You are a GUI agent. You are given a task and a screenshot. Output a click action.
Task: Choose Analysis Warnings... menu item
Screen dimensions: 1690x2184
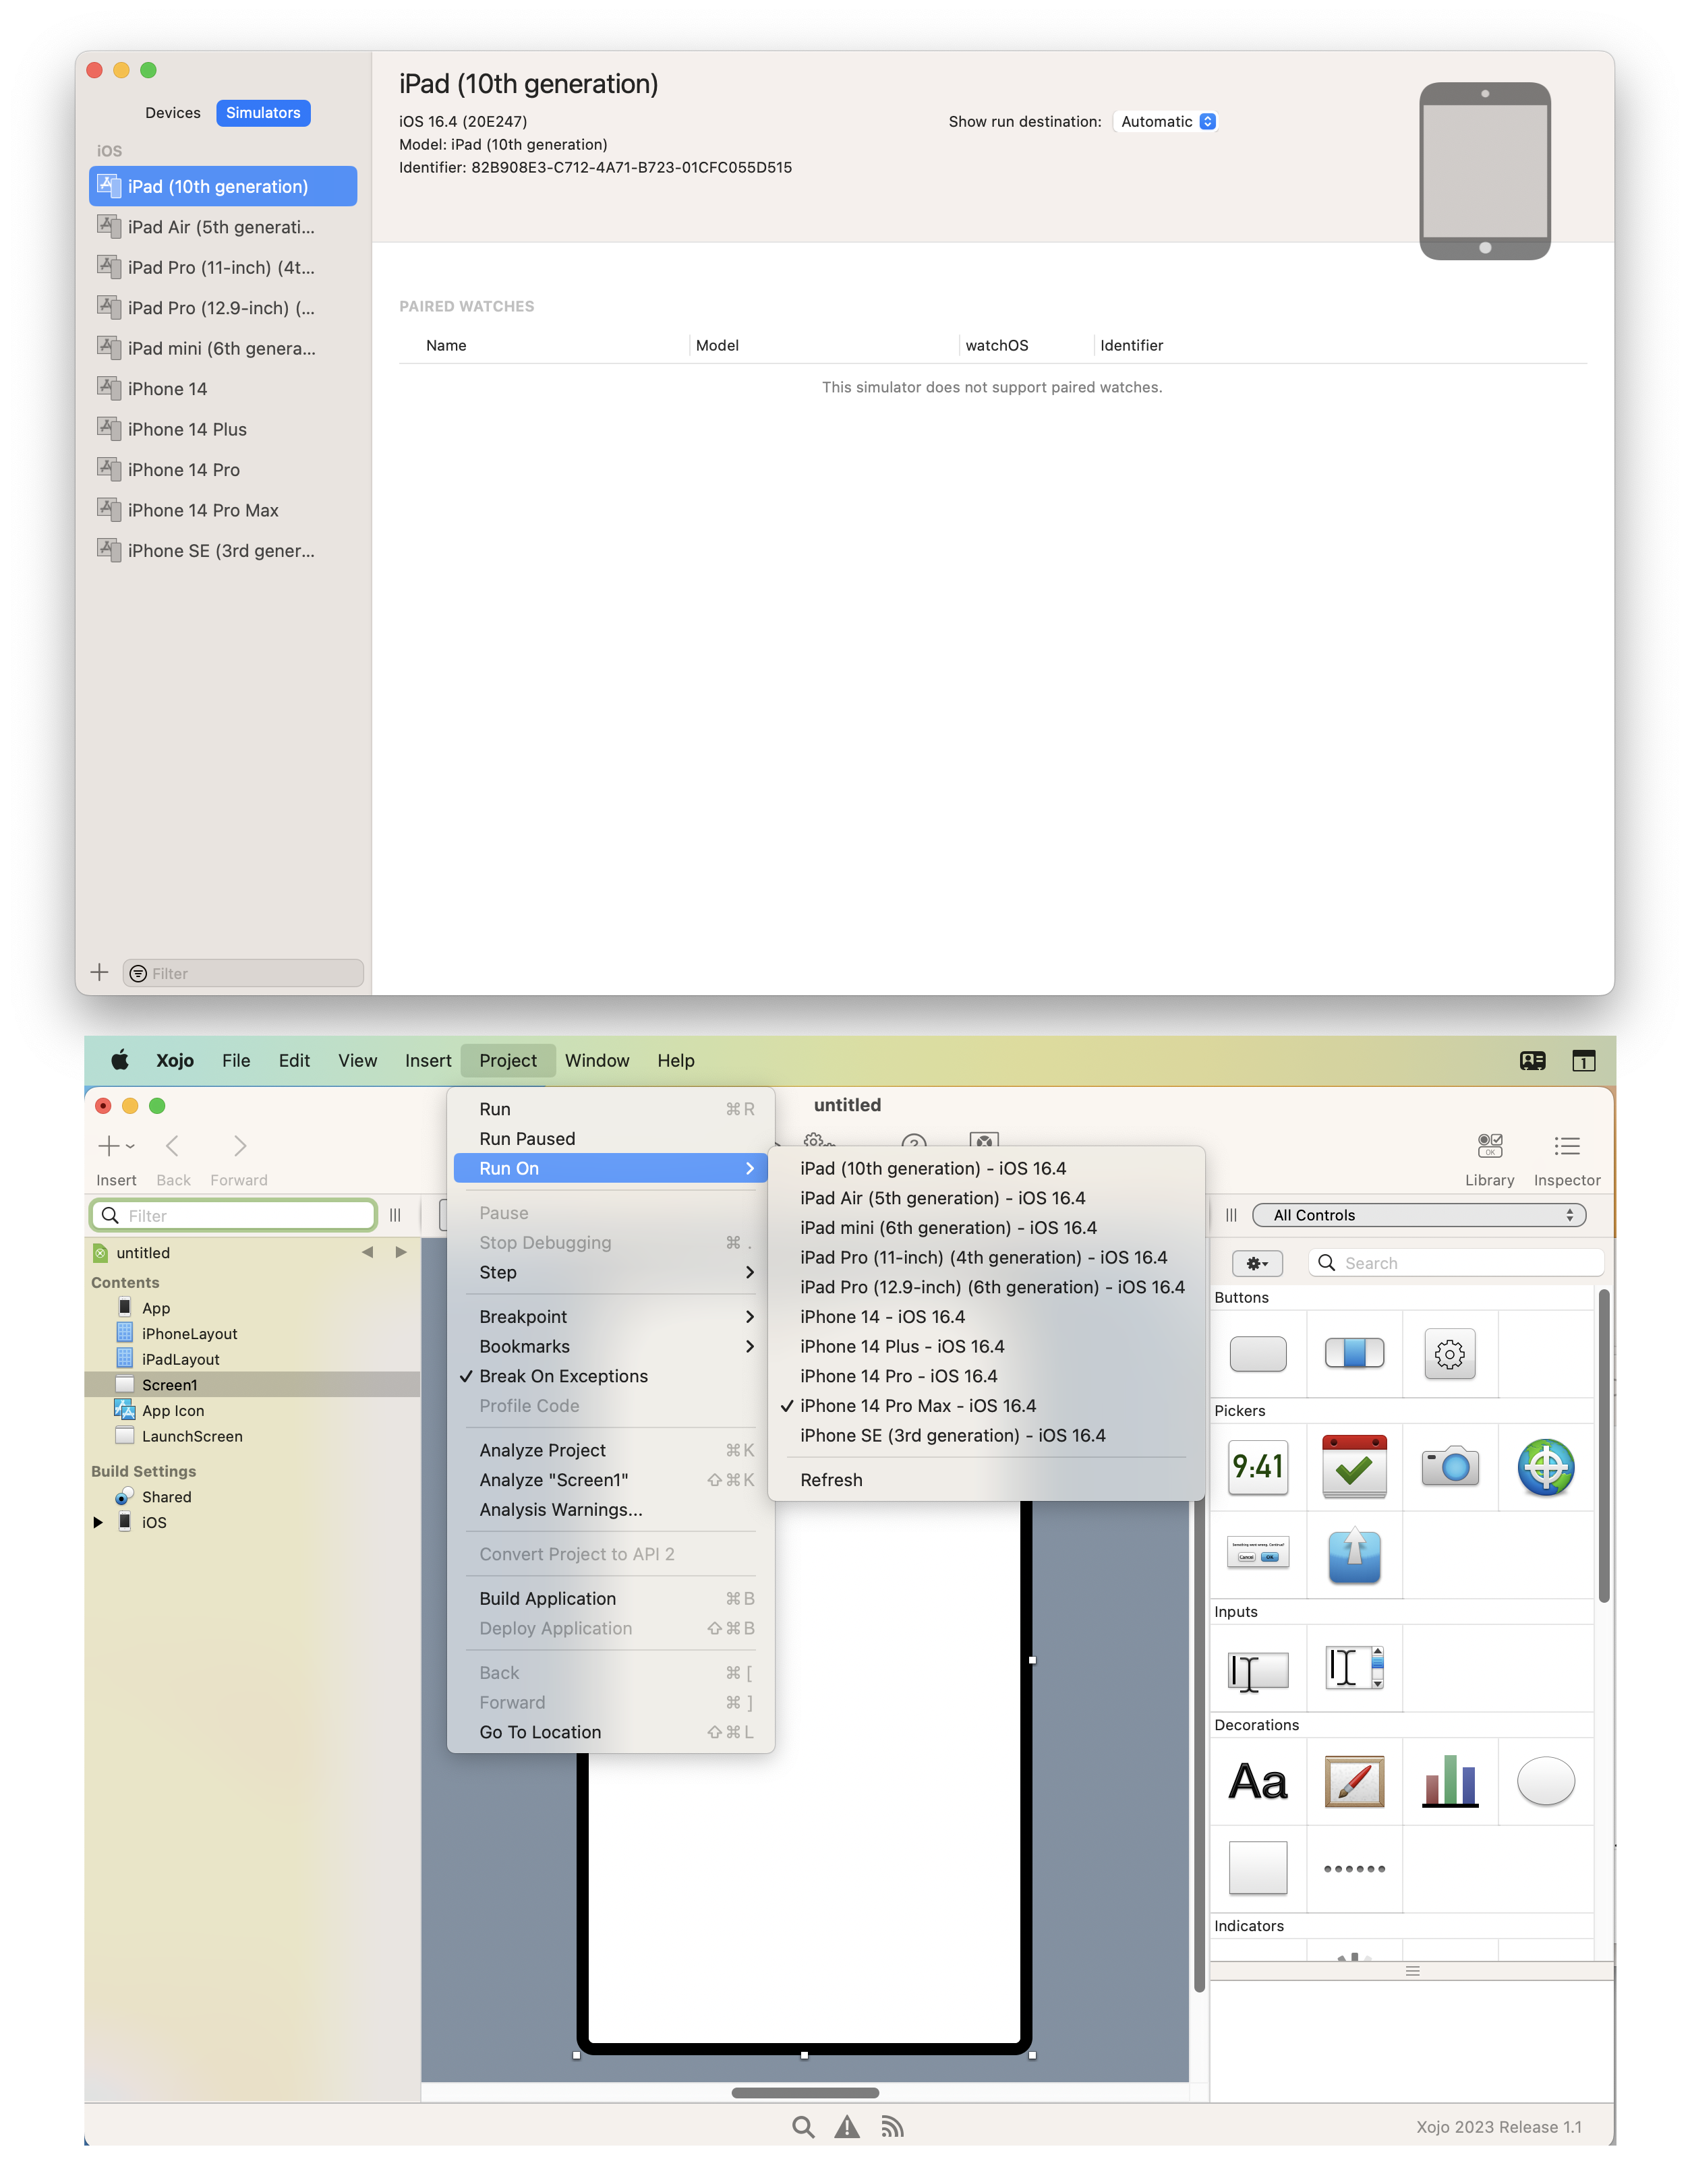click(611, 1510)
